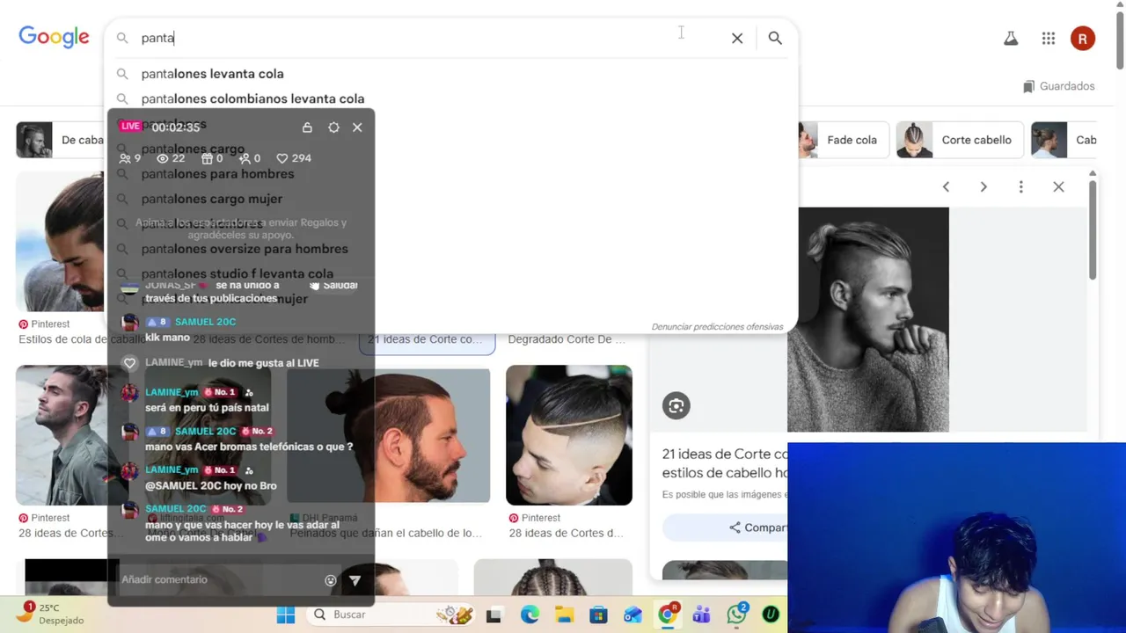Click the Compartir share button
Image resolution: width=1126 pixels, height=633 pixels.
[757, 527]
